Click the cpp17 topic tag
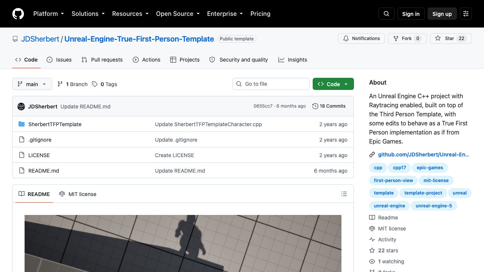 coord(399,168)
